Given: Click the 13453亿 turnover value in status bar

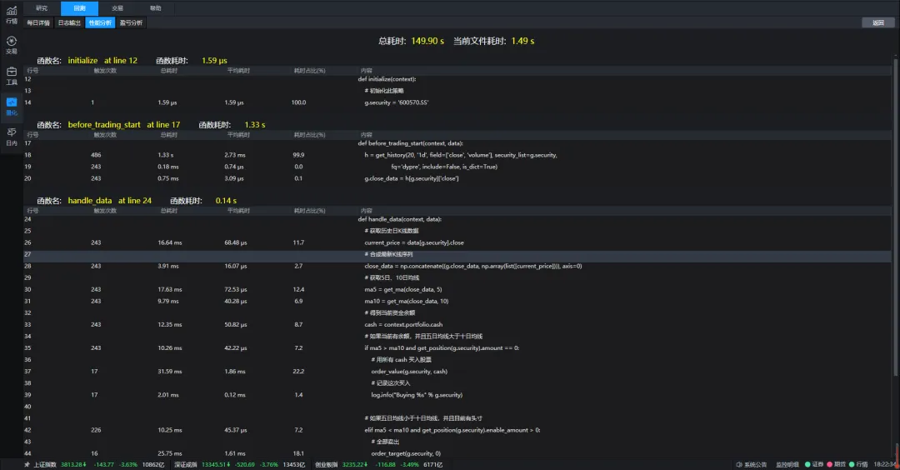Looking at the screenshot, I should click(x=294, y=465).
